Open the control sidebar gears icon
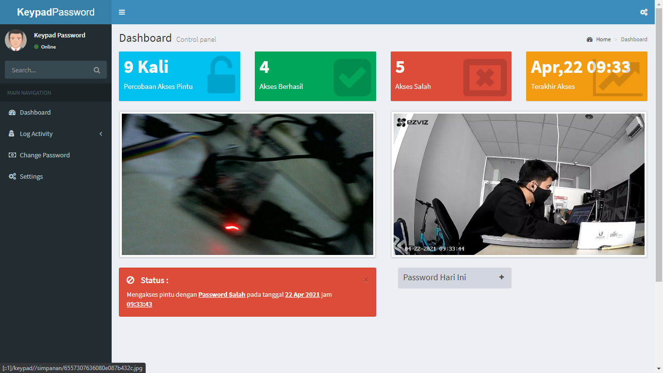The height and width of the screenshot is (373, 663). pos(644,12)
